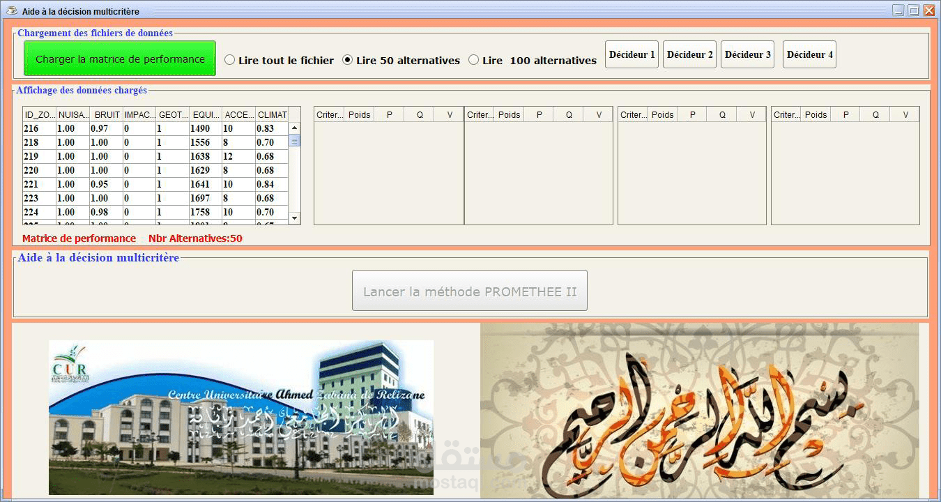Click the cell containing 1641

[x=206, y=184]
